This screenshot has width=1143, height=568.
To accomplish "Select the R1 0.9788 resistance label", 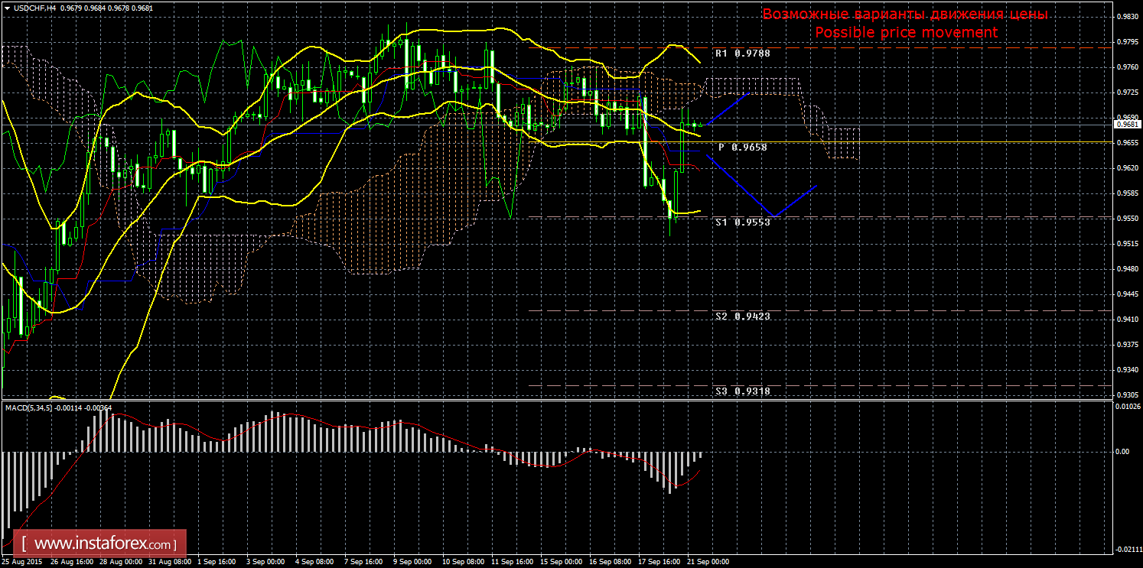I will tap(741, 54).
